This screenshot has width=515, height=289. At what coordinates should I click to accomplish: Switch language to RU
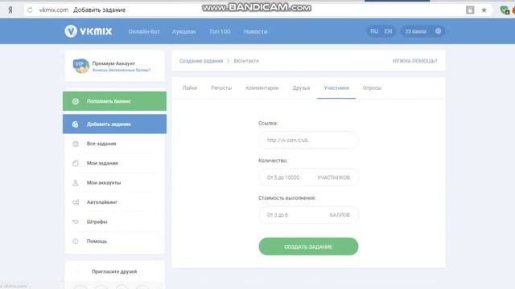click(374, 31)
